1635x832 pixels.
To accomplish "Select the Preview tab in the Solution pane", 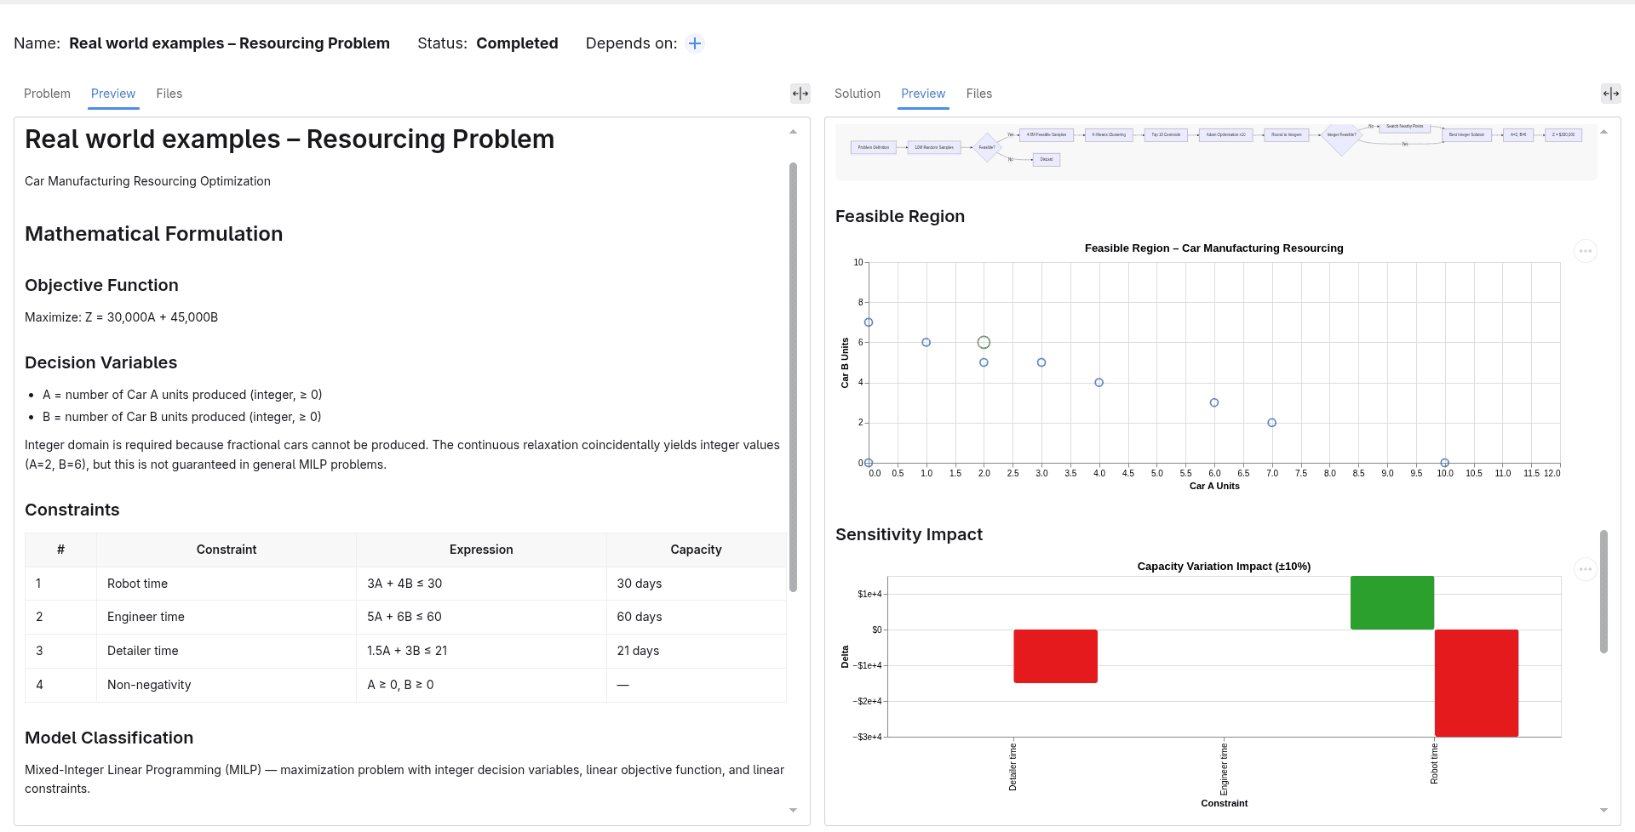I will pyautogui.click(x=923, y=94).
